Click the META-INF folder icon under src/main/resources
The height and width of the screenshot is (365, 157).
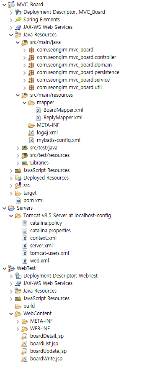point(31,125)
